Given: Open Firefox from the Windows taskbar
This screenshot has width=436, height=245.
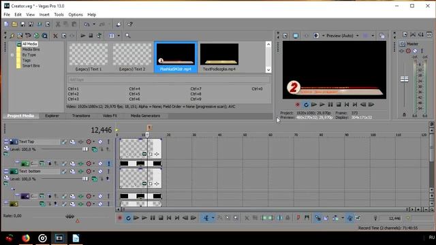Looking at the screenshot, I should [26, 238].
